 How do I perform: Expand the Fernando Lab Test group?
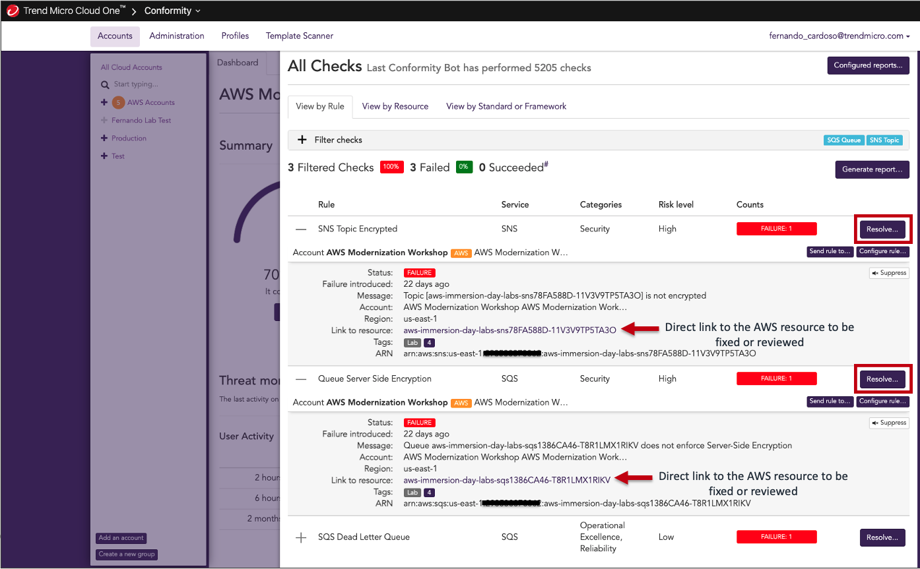(x=104, y=121)
